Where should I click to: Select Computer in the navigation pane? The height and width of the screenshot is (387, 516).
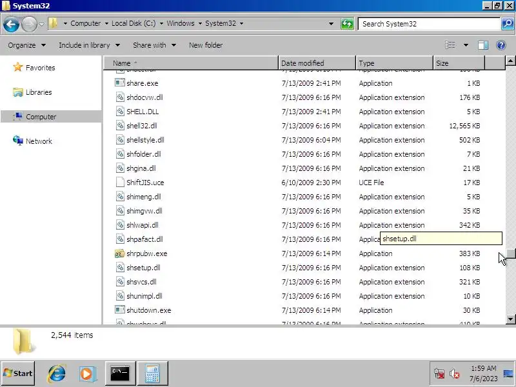[x=51, y=117]
